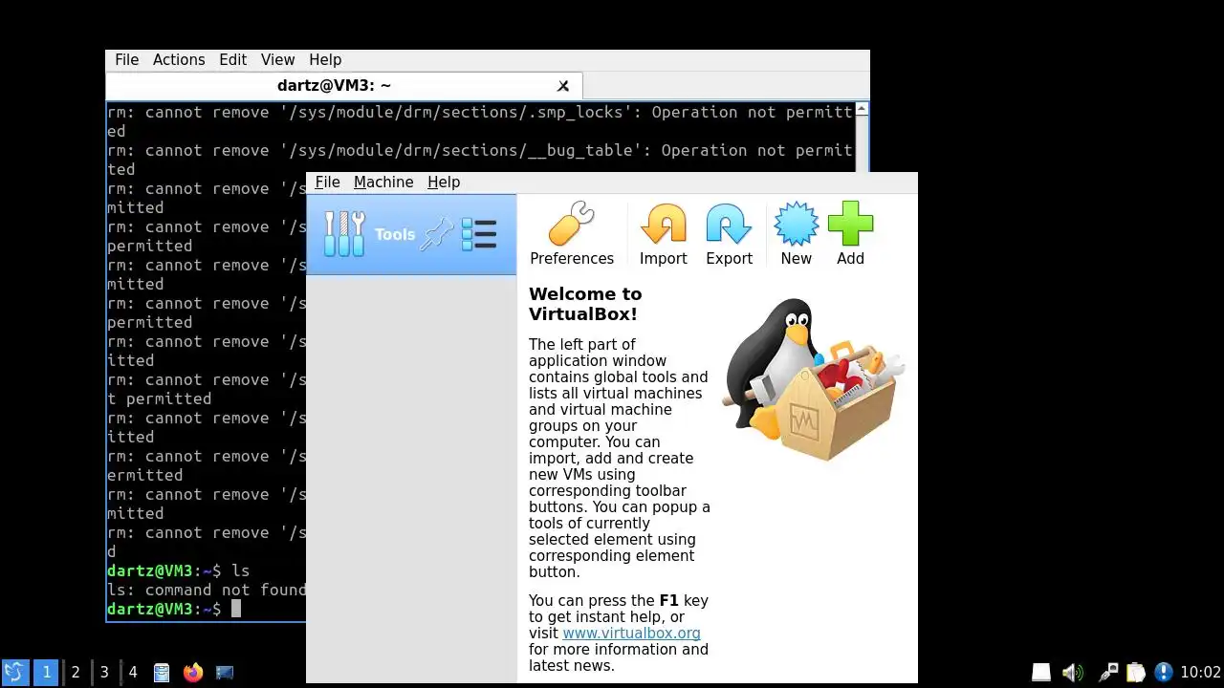Click the 'Welcome to VirtualBox!' heading

coord(585,304)
